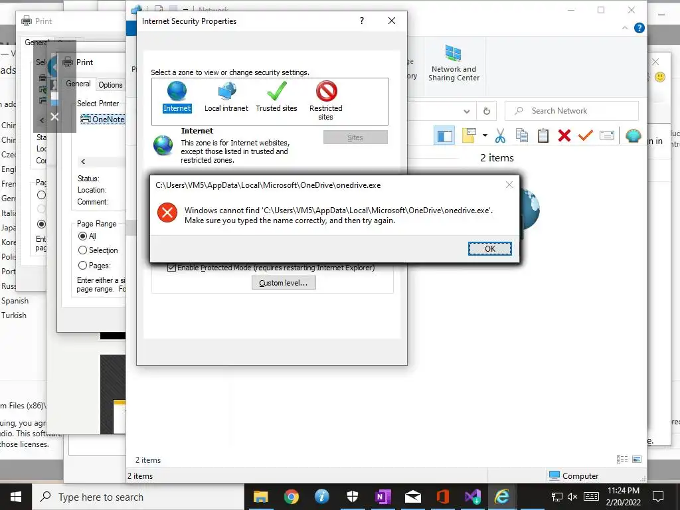
Task: Close the onedrive.exe error dialog
Action: click(509, 185)
